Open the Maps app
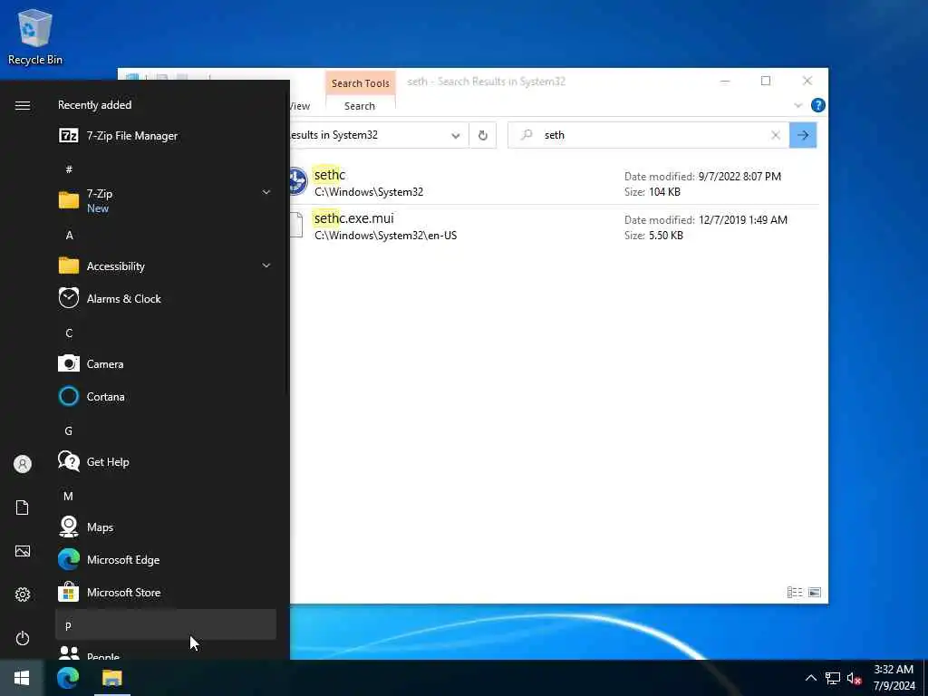The image size is (928, 696). point(166,527)
